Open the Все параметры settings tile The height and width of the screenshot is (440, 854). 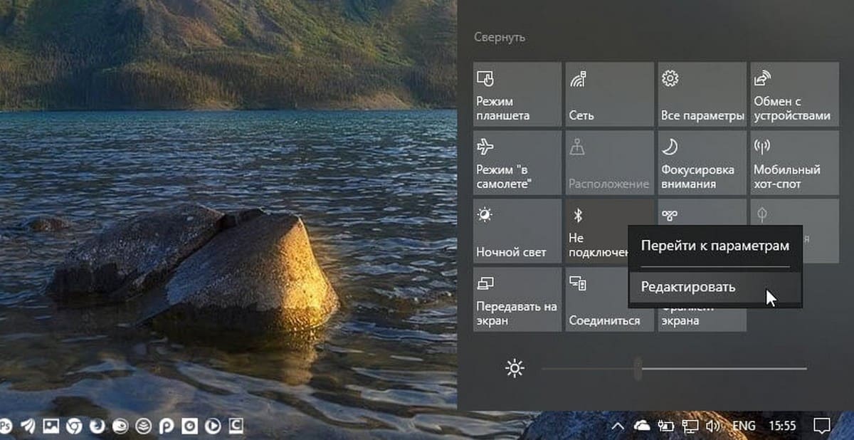click(x=702, y=94)
